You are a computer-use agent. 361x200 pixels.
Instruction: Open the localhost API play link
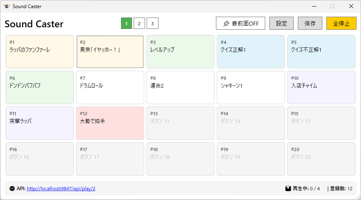coord(61,189)
